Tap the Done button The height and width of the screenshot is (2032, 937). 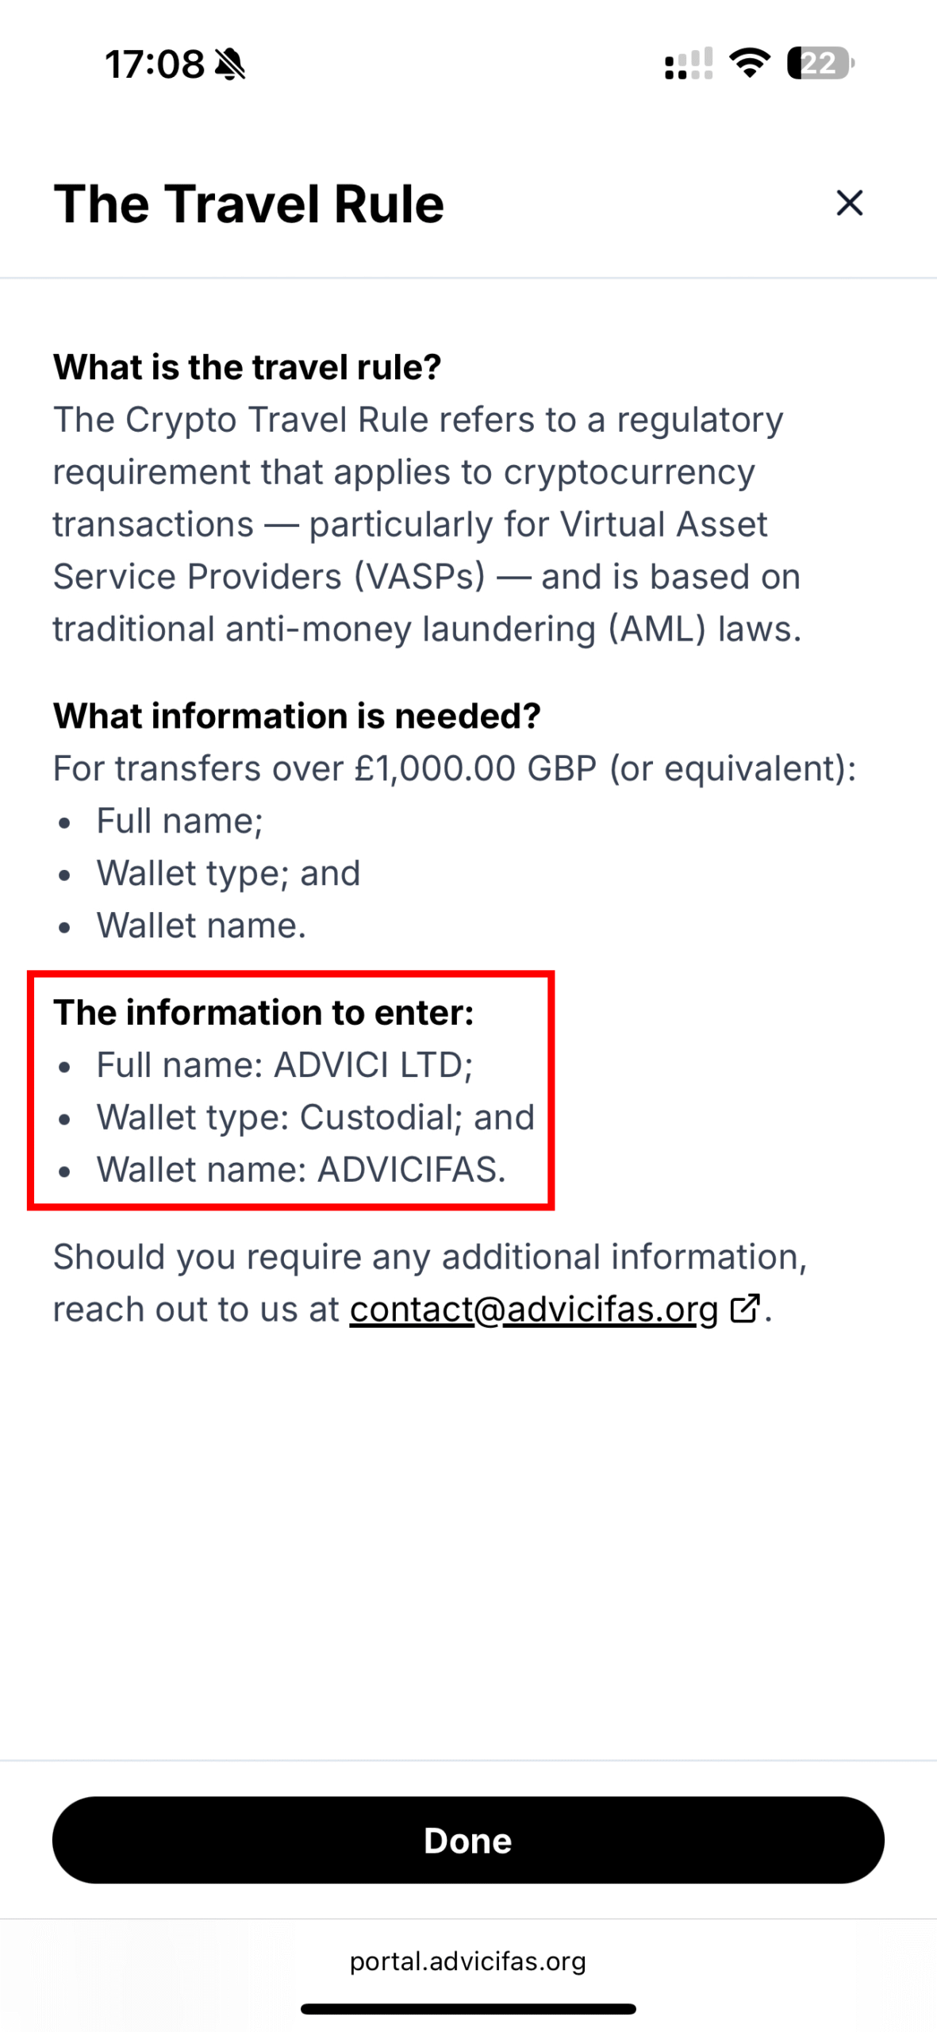tap(468, 1840)
